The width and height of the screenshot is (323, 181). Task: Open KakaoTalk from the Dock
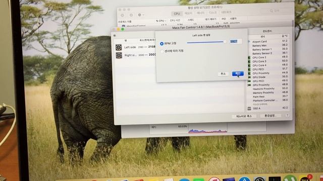click(x=305, y=178)
